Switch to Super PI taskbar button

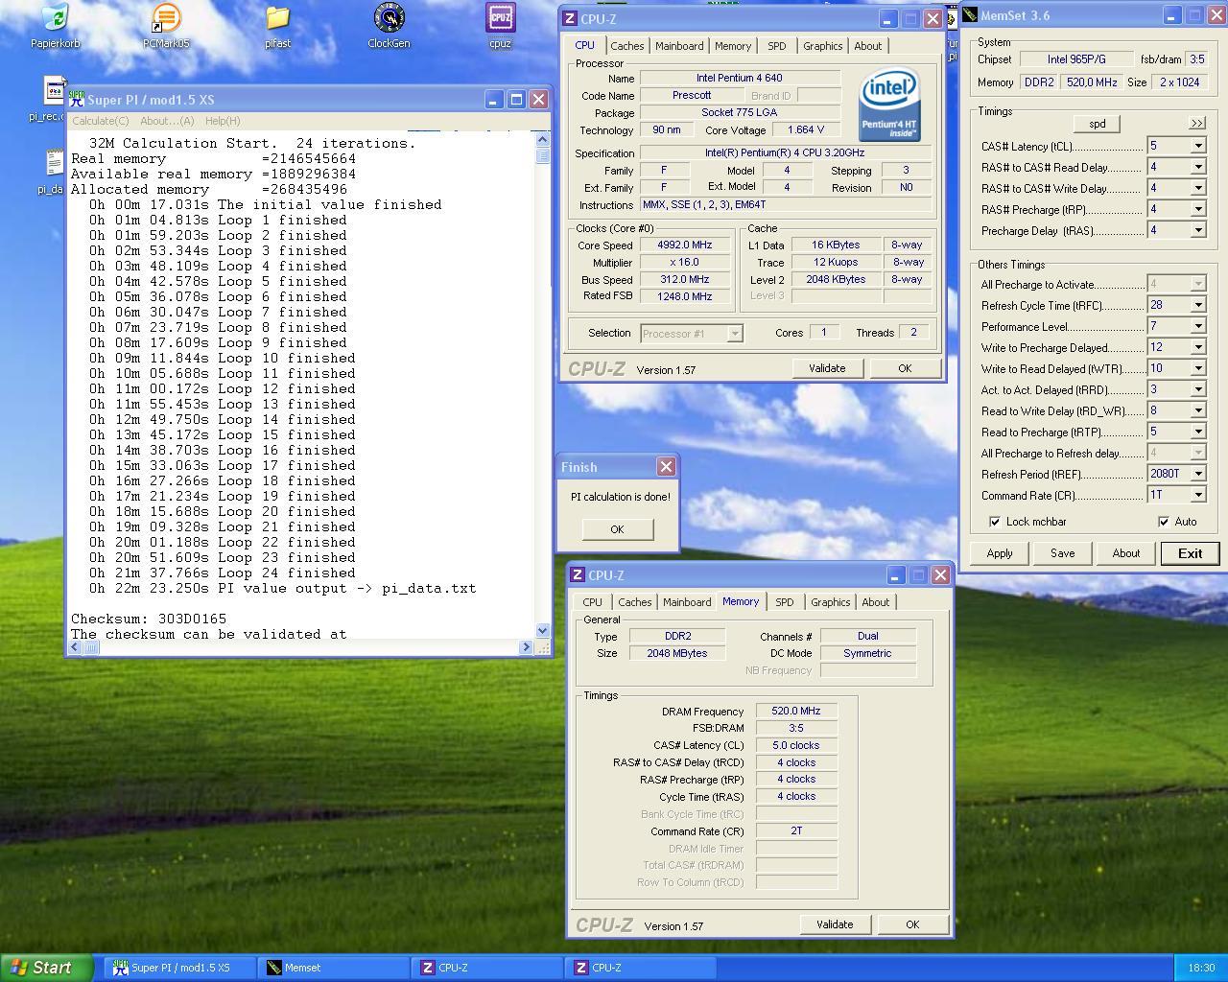tap(178, 968)
